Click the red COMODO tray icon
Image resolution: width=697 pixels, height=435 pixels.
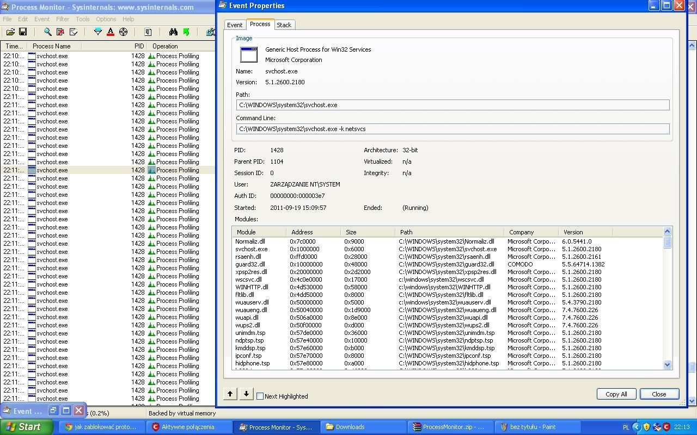666,427
